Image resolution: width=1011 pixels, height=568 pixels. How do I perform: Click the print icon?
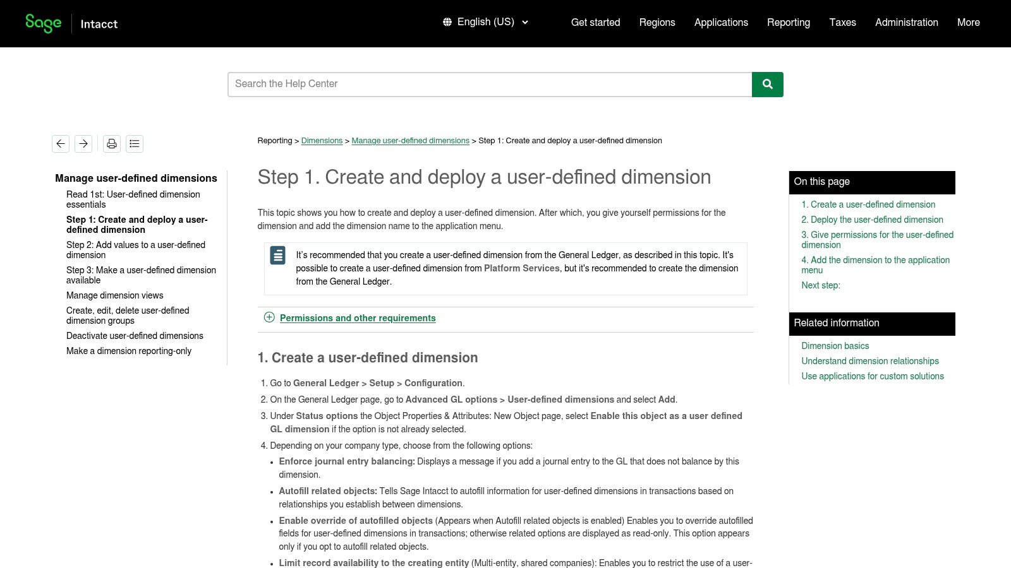(112, 144)
